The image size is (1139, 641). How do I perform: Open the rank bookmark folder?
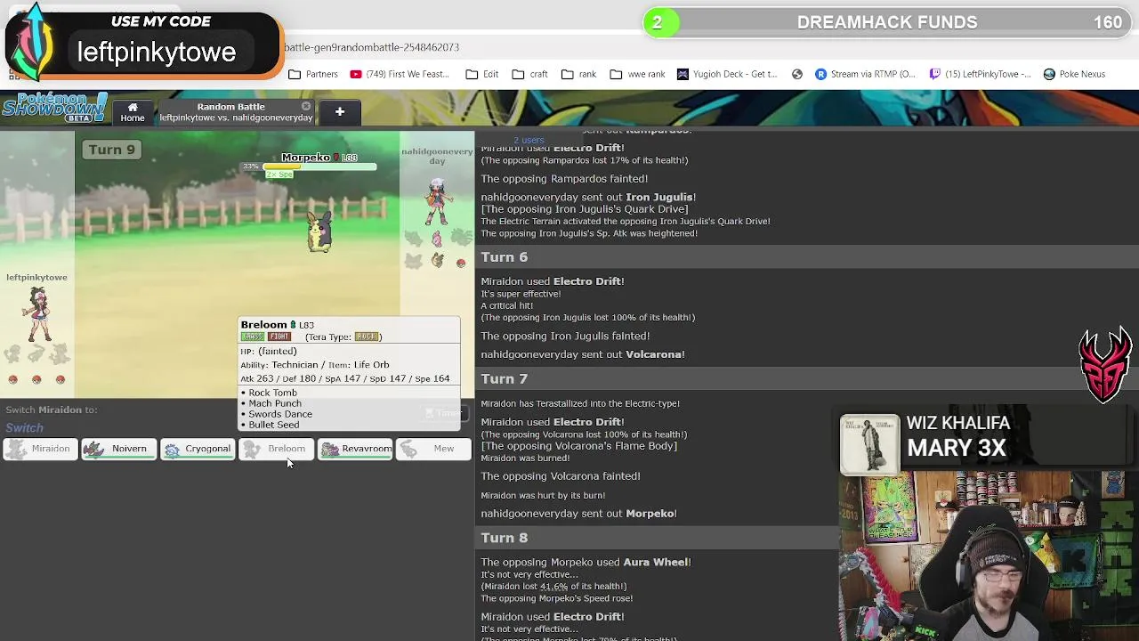[578, 74]
